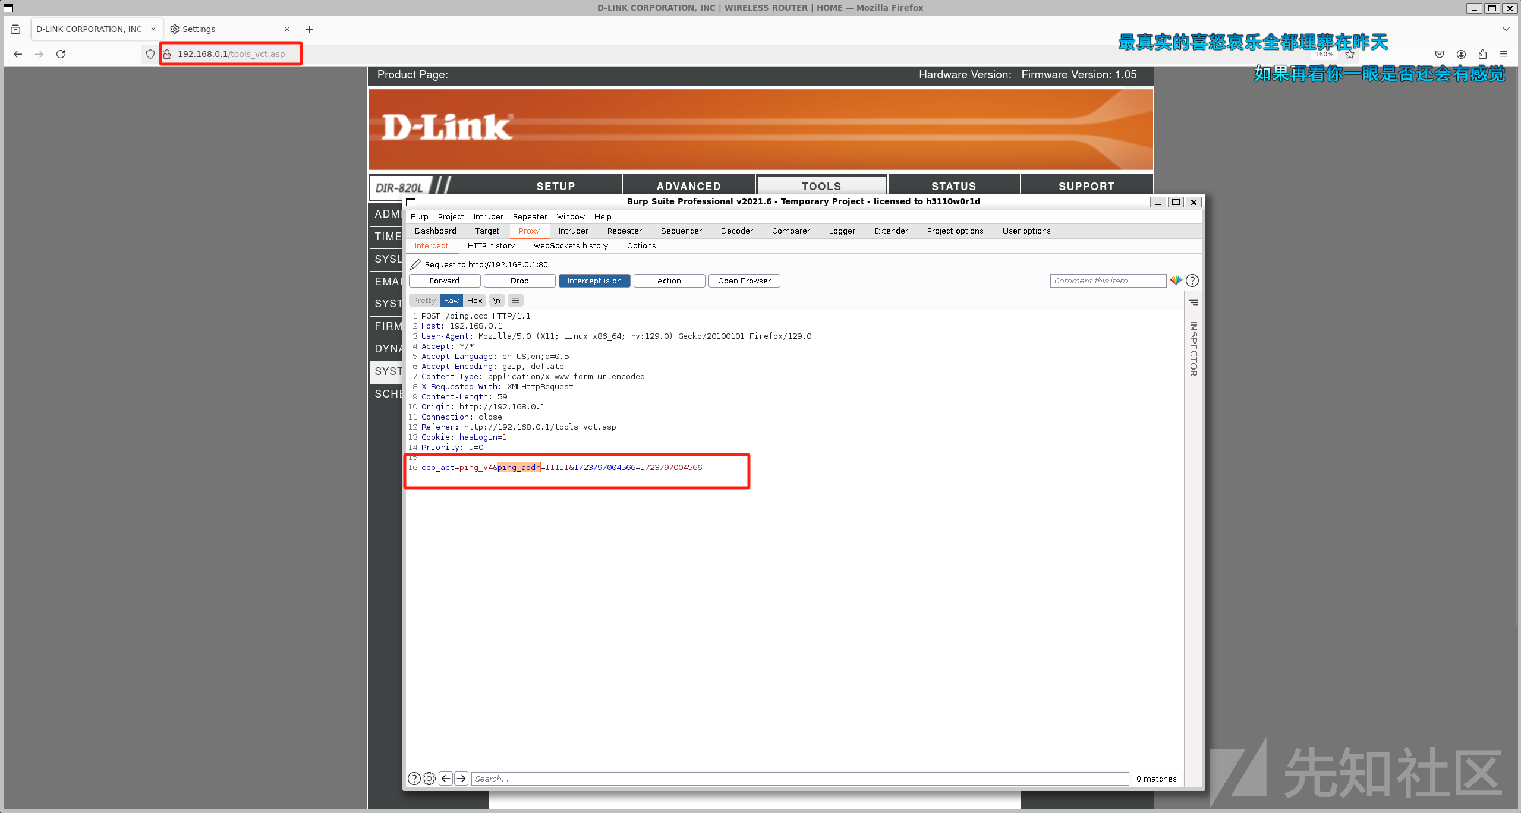Image resolution: width=1521 pixels, height=813 pixels.
Task: Go to previous search match arrow
Action: (x=446, y=779)
